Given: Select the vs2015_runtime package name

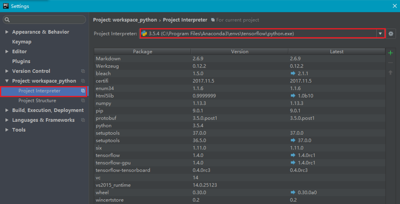Looking at the screenshot, I should [113, 185].
